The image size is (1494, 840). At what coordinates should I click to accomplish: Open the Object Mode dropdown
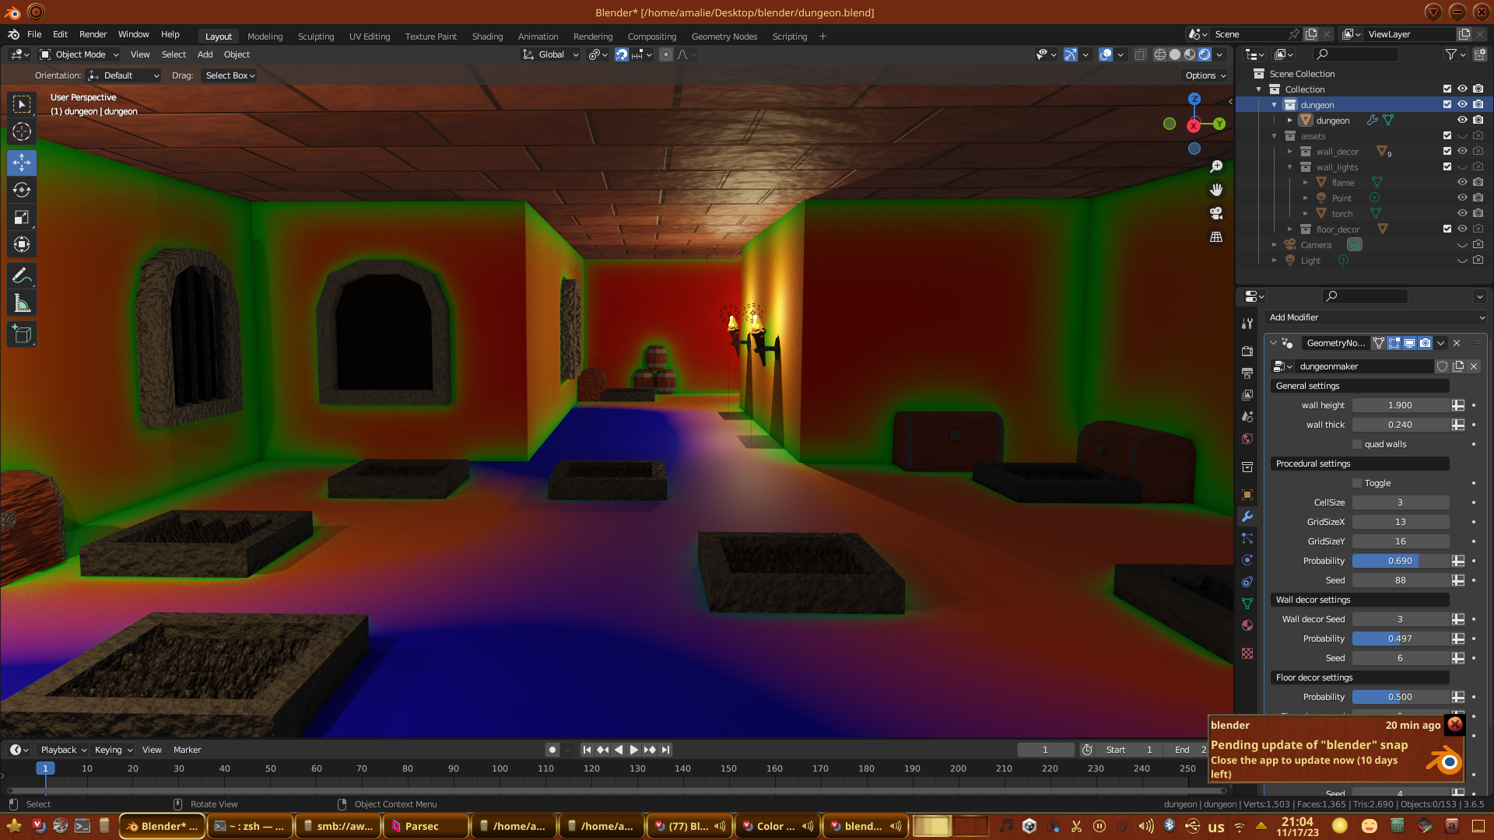(79, 54)
